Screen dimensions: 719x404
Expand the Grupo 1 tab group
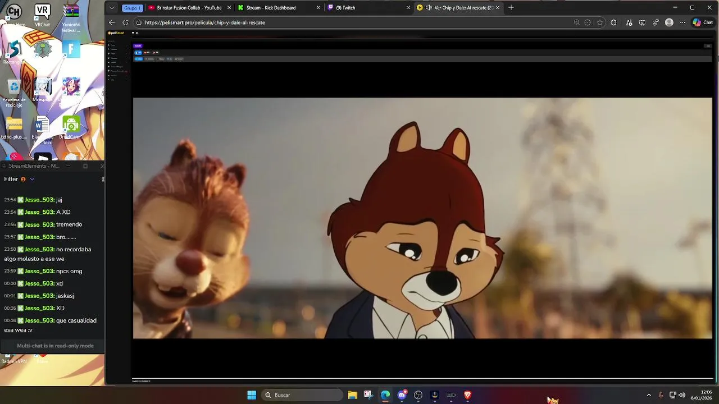131,8
